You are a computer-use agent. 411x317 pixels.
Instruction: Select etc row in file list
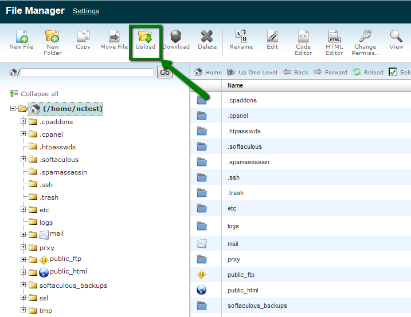point(300,208)
